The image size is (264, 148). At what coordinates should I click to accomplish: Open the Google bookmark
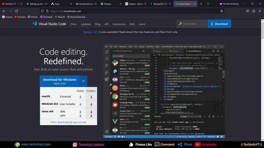coord(7,17)
